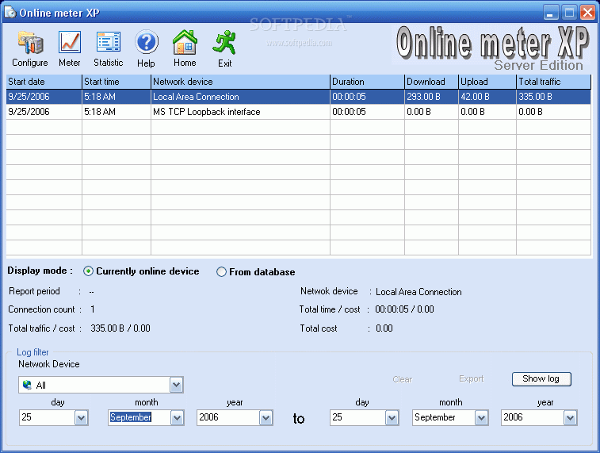Image resolution: width=600 pixels, height=453 pixels.
Task: Expand the start day dropdown arrow
Action: click(81, 417)
